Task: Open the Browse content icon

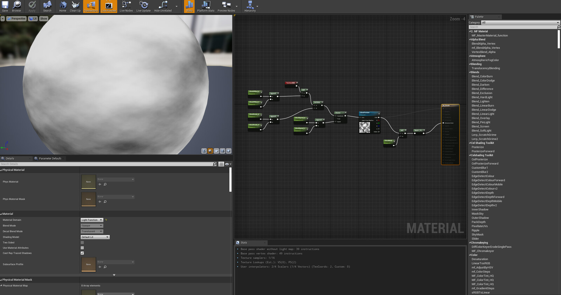Action: pos(16,6)
